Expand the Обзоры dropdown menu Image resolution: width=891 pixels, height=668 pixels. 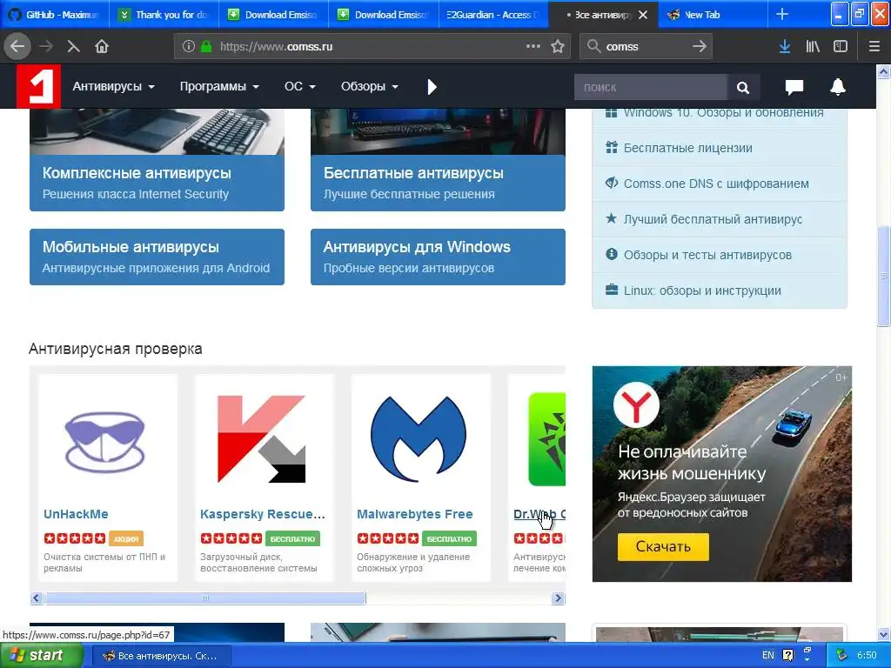(x=369, y=86)
